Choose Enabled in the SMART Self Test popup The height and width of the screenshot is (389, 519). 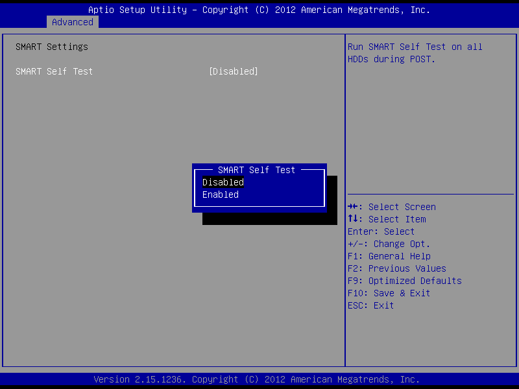click(x=221, y=194)
